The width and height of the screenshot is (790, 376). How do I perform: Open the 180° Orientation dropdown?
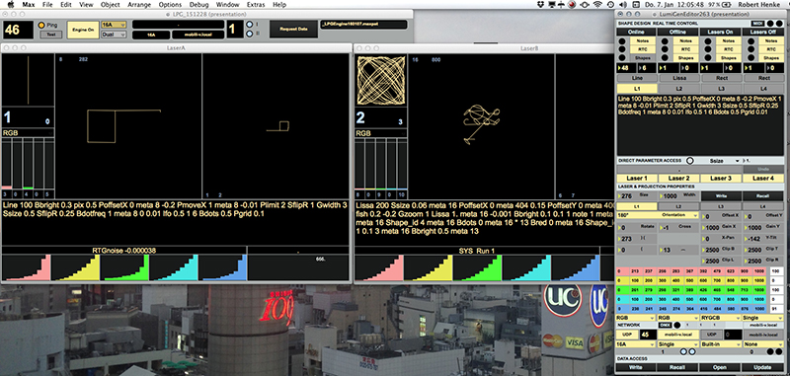click(658, 215)
